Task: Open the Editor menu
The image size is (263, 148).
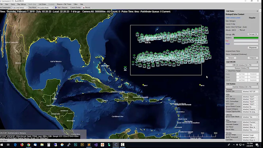Action: pyautogui.click(x=76, y=4)
